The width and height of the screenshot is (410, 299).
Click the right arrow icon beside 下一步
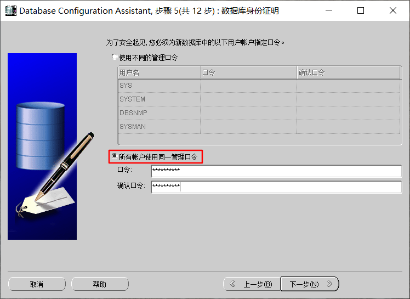(x=330, y=284)
